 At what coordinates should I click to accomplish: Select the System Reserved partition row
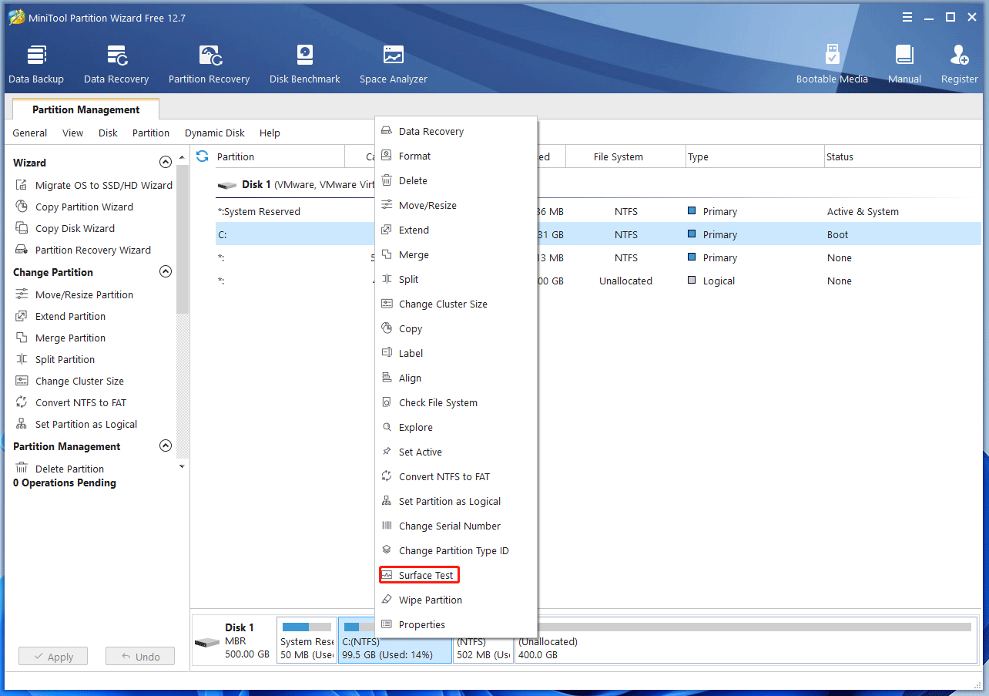[598, 211]
